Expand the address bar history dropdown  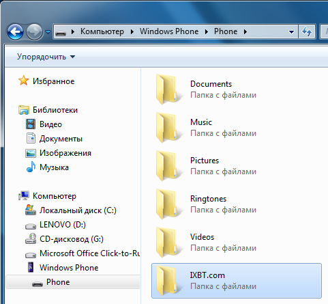click(291, 32)
